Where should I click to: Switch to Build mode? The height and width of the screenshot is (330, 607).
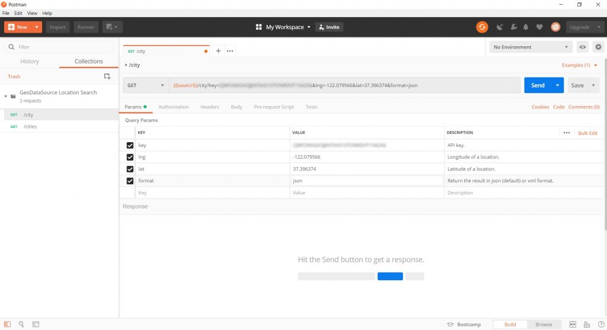point(510,324)
